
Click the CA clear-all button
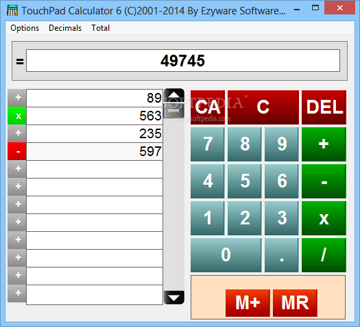click(208, 107)
